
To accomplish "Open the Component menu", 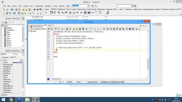I will 39,6.
